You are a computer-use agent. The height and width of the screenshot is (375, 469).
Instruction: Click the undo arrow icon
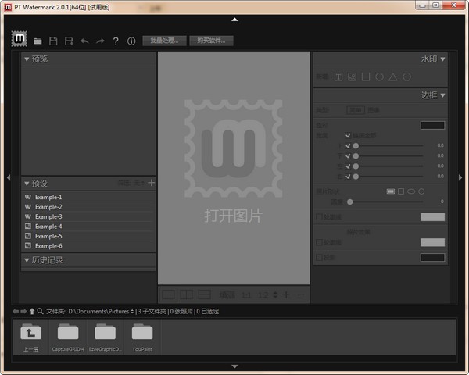click(x=84, y=41)
